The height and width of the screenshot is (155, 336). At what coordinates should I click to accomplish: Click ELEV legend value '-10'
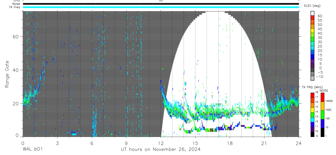319,77
